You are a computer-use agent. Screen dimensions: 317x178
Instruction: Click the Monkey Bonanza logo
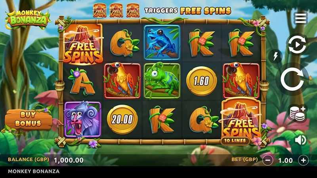point(28,20)
